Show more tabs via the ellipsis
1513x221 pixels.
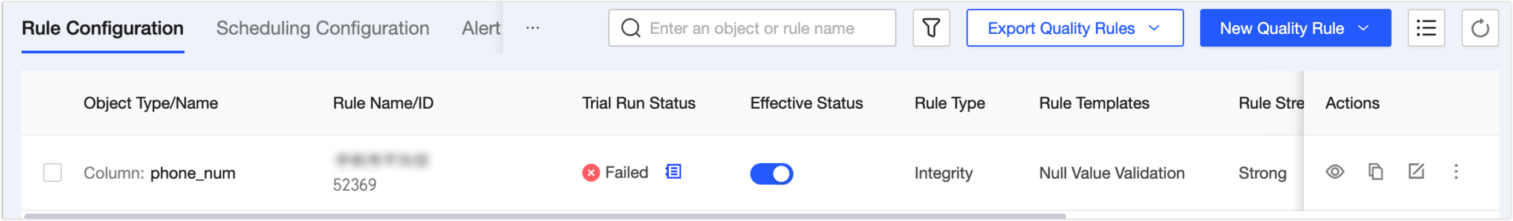[532, 28]
